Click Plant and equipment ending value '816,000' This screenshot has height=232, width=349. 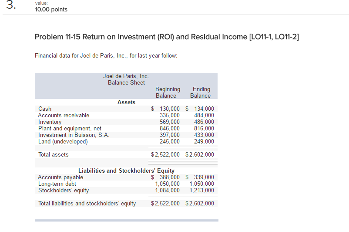204,129
